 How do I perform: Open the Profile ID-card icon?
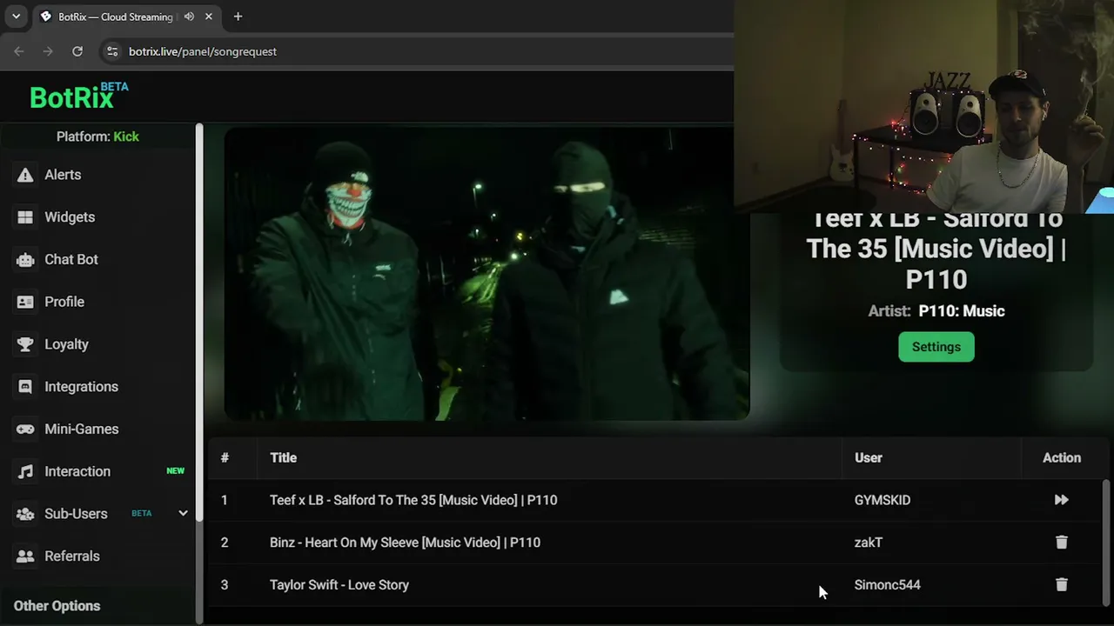tap(25, 302)
